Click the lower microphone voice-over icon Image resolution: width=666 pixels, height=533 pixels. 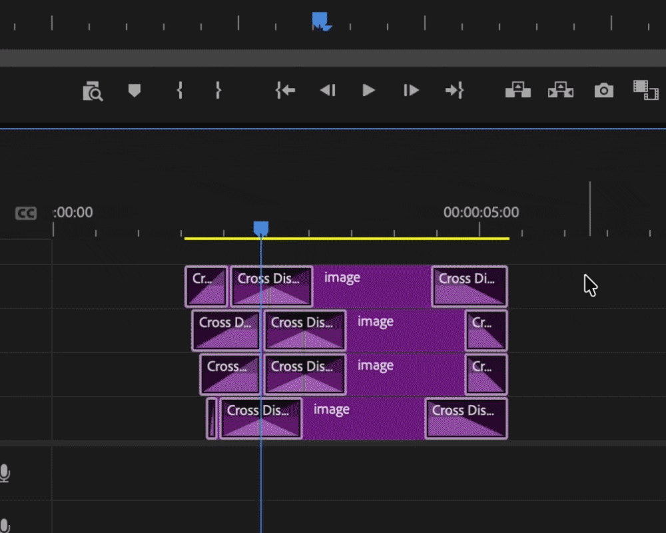(5, 526)
